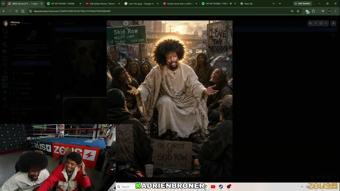This screenshot has height=191, width=340.
Task: Click the Skid Row image preview
Action: (169, 99)
